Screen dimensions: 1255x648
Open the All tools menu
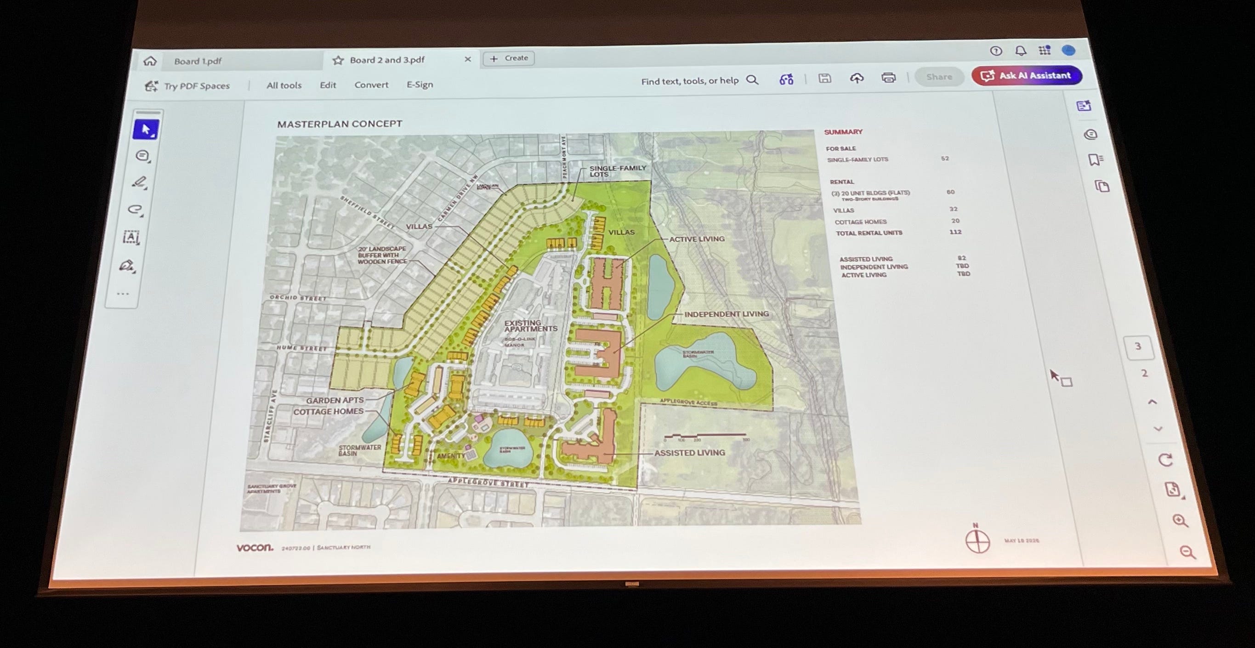point(284,85)
